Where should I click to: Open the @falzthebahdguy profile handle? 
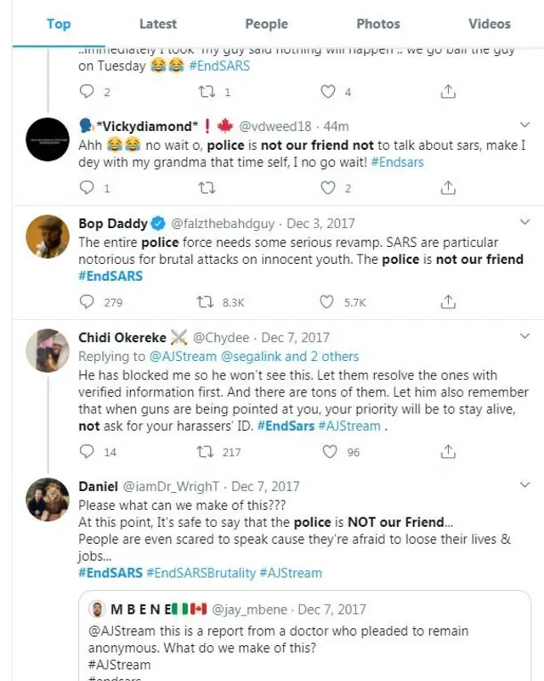pyautogui.click(x=224, y=224)
